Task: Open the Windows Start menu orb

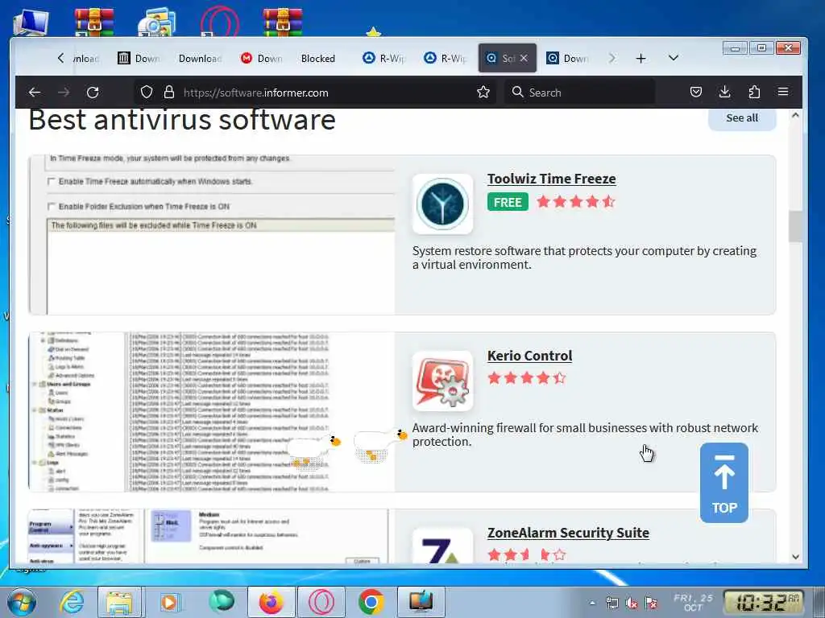Action: coord(20,602)
